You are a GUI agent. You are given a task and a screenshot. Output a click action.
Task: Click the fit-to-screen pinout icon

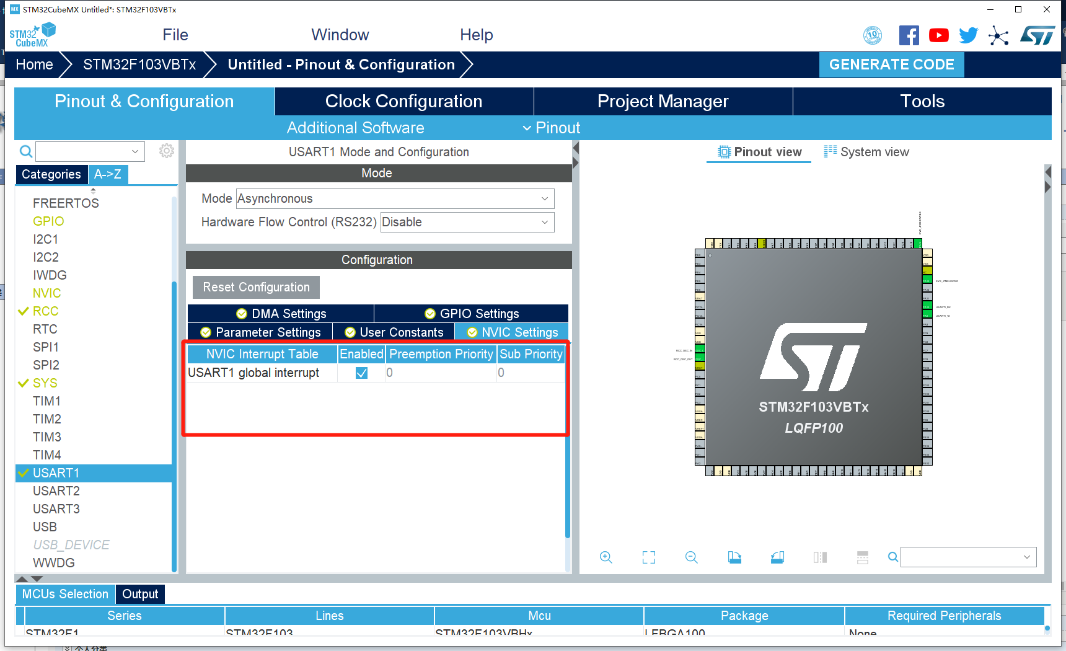[x=648, y=557]
